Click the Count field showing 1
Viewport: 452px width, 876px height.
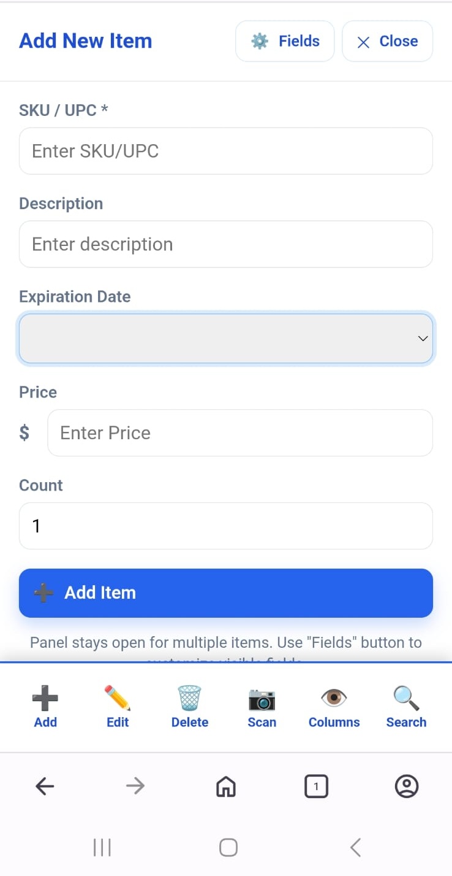click(226, 526)
